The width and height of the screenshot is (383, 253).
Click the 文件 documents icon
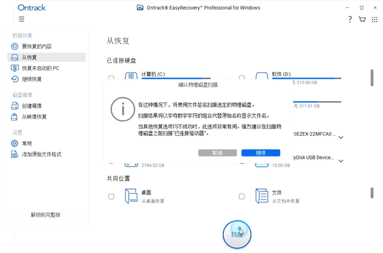click(x=262, y=196)
